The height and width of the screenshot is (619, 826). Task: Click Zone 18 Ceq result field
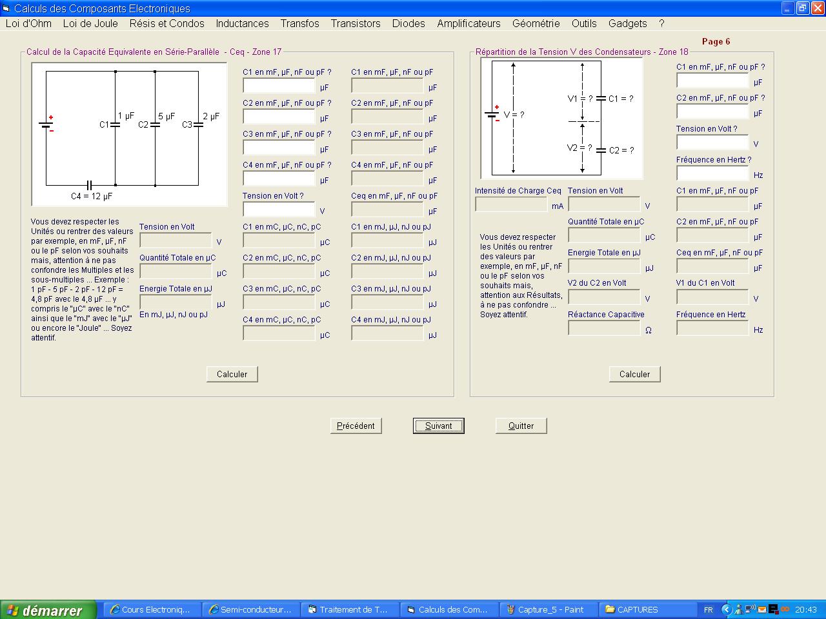point(712,266)
